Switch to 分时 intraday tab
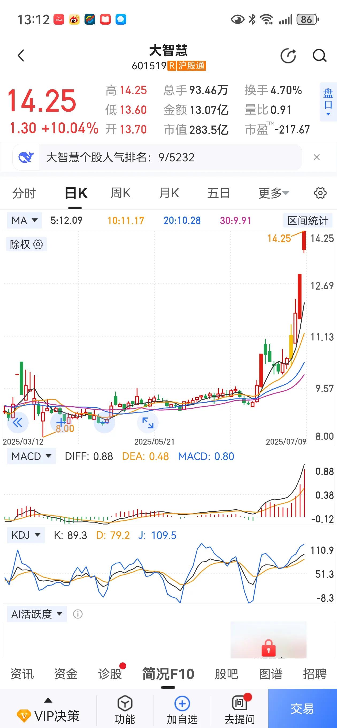Viewport: 337px width, 728px height. [24, 193]
